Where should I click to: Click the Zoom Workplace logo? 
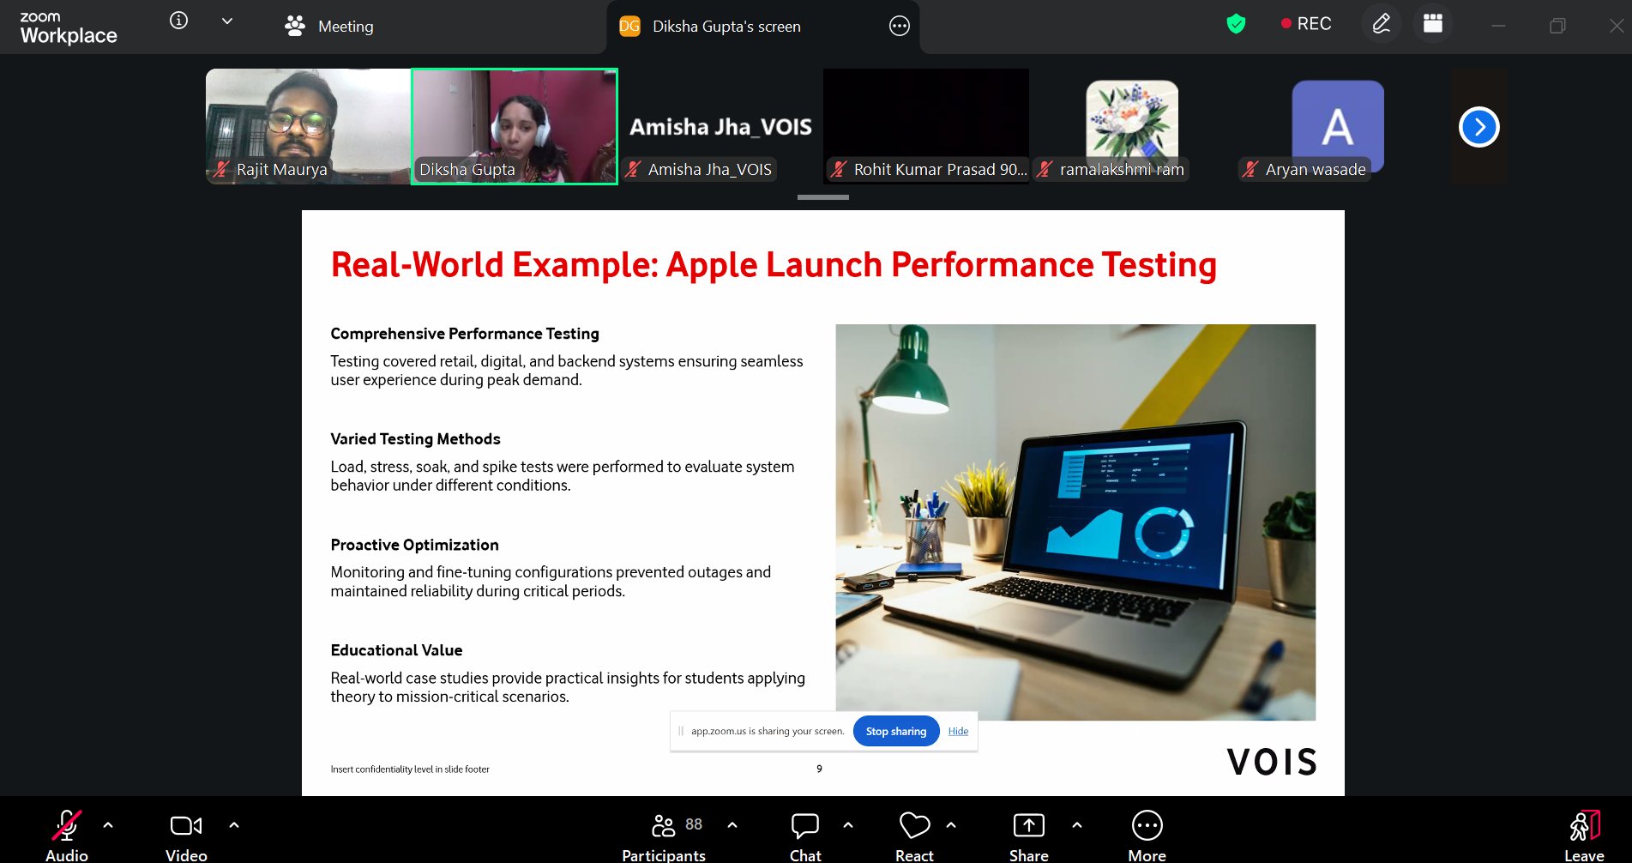point(69,27)
